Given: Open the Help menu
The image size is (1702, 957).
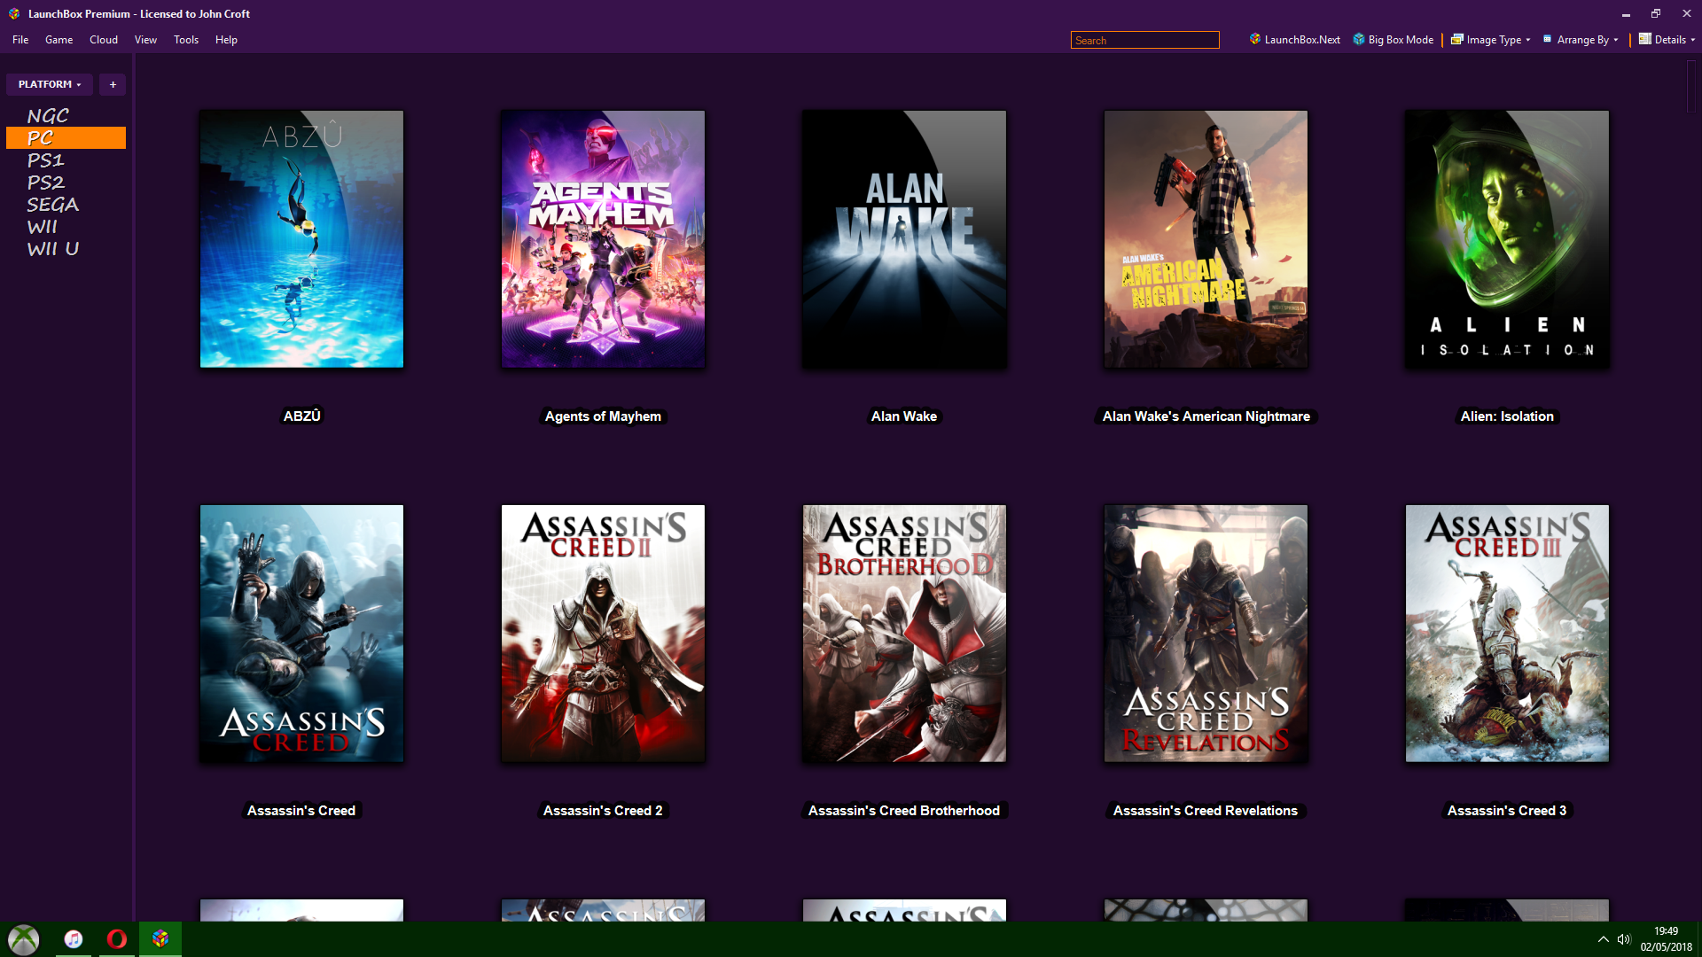Looking at the screenshot, I should [226, 40].
